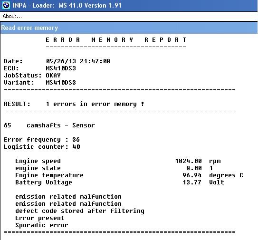Click the '65 camshafts - Sensor' error line
The height and width of the screenshot is (240, 258).
49,125
